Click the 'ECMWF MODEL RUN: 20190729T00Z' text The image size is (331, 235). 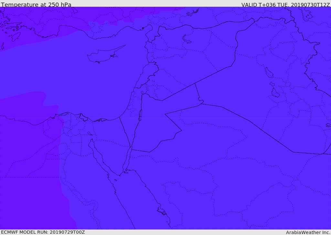coord(43,232)
